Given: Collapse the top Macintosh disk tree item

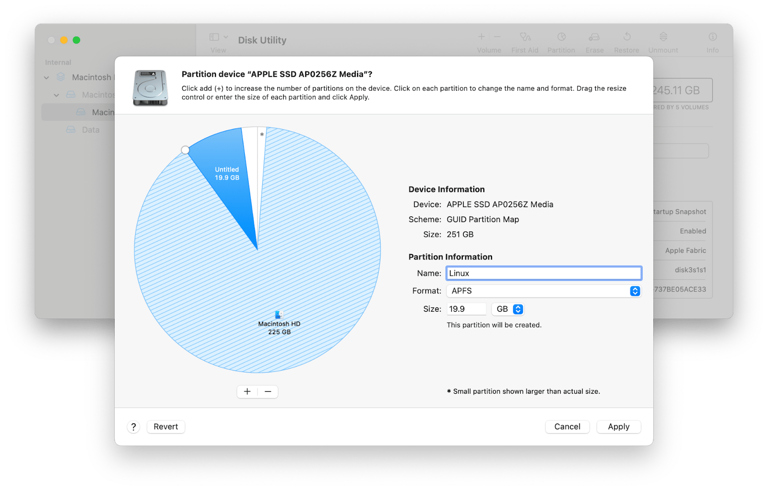Looking at the screenshot, I should [47, 77].
